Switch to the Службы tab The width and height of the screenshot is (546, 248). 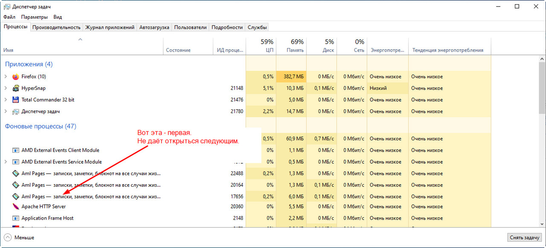click(x=257, y=27)
